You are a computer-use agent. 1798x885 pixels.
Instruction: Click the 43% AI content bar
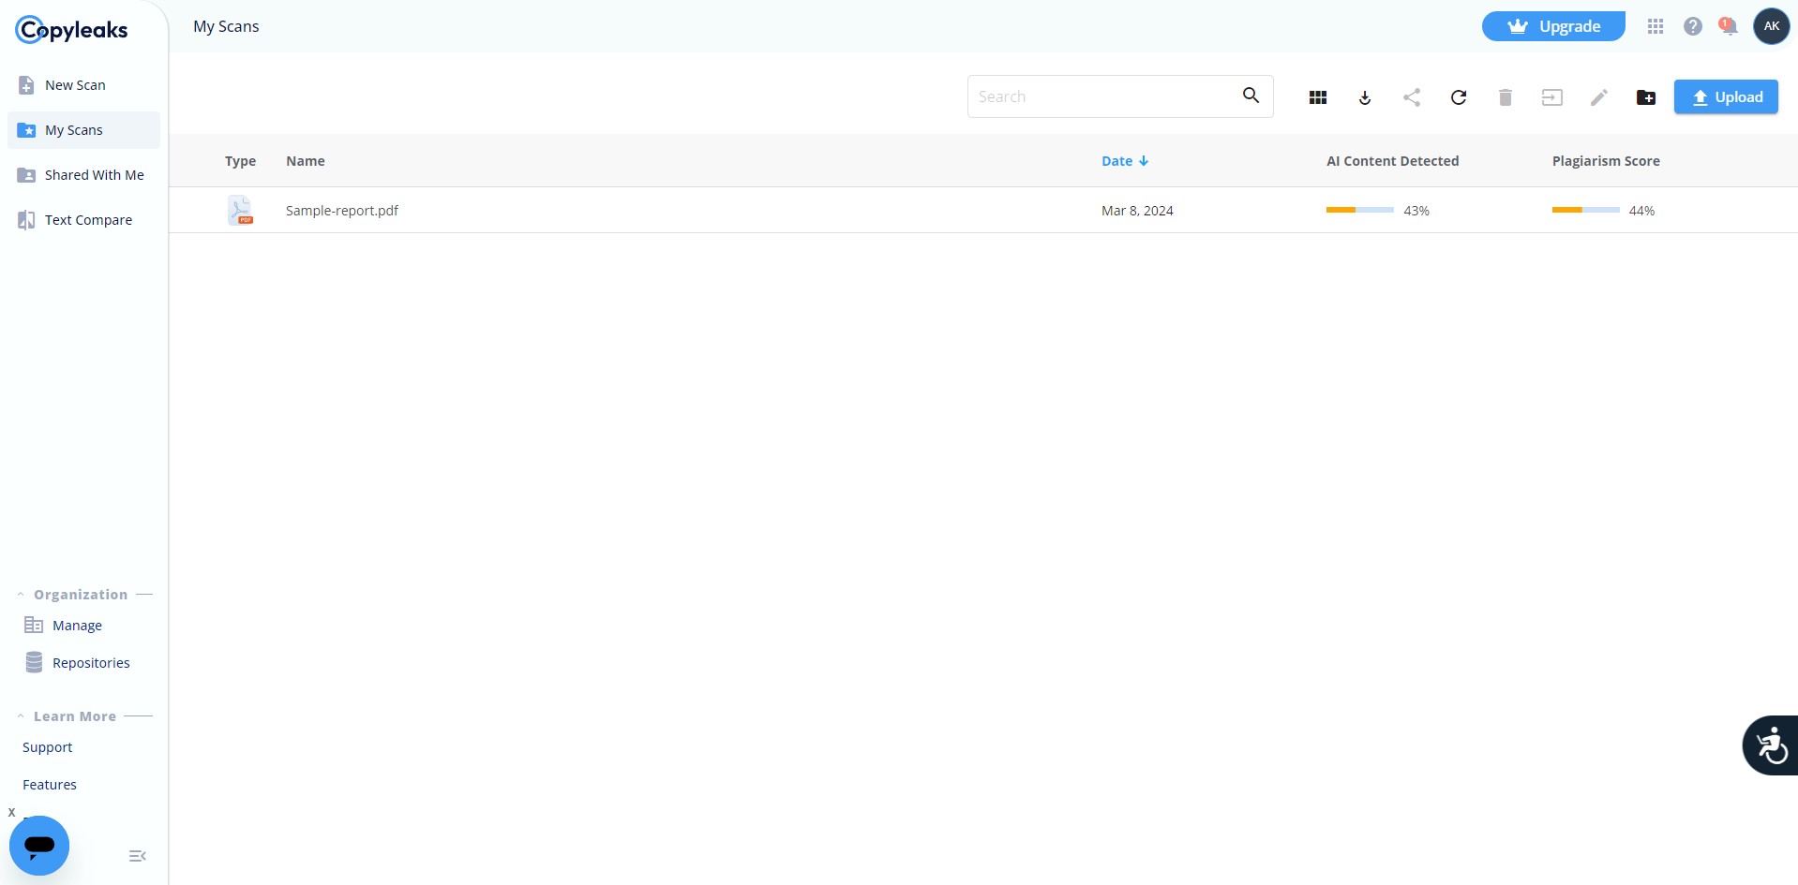coord(1360,210)
